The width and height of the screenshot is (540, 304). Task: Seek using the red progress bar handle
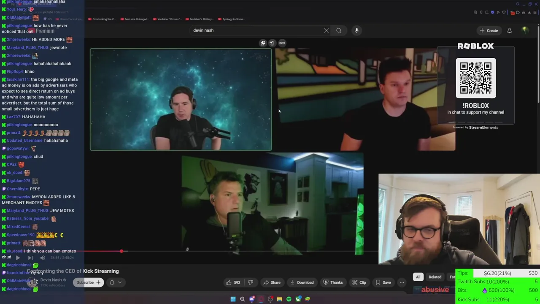(121, 251)
